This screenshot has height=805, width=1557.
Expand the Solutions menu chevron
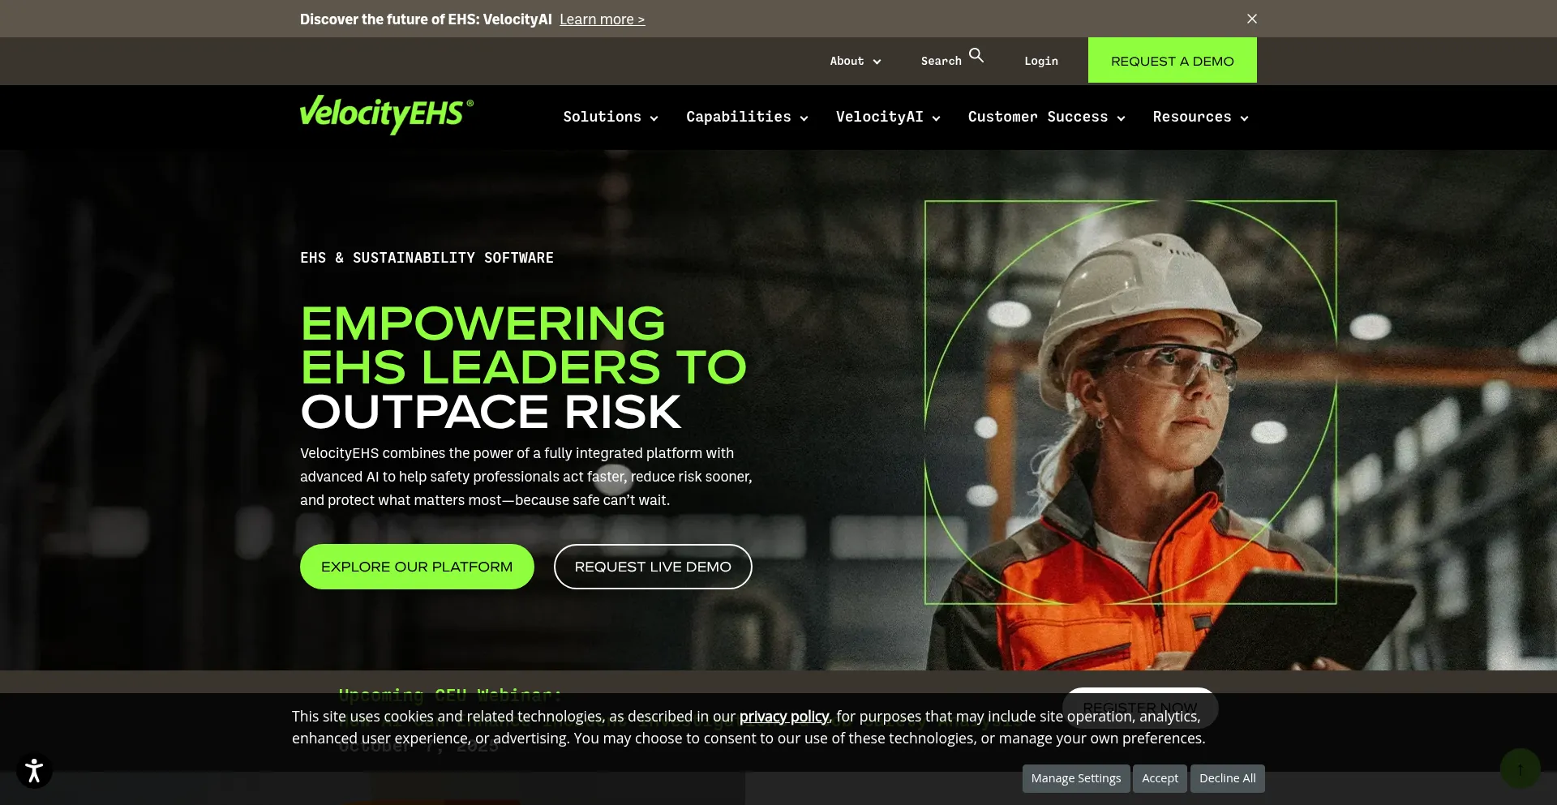pyautogui.click(x=654, y=118)
